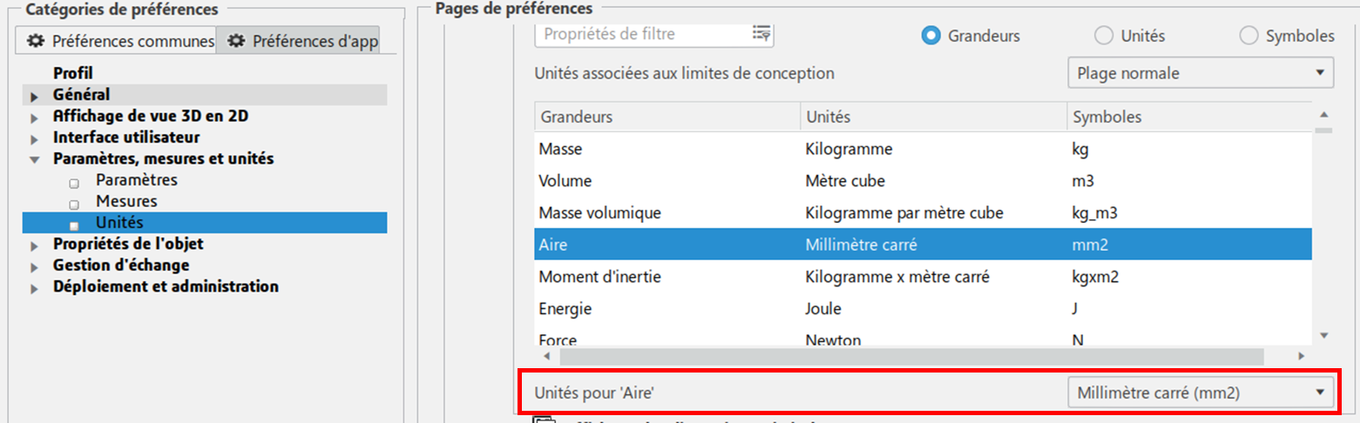1360x423 pixels.
Task: Click the page icon beside Mesures
Action: tap(74, 204)
